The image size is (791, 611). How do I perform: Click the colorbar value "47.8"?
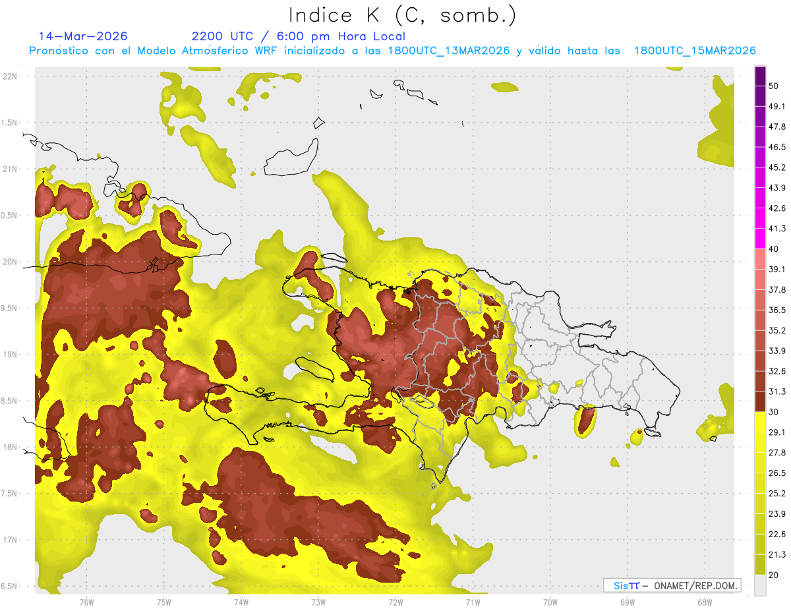[777, 127]
